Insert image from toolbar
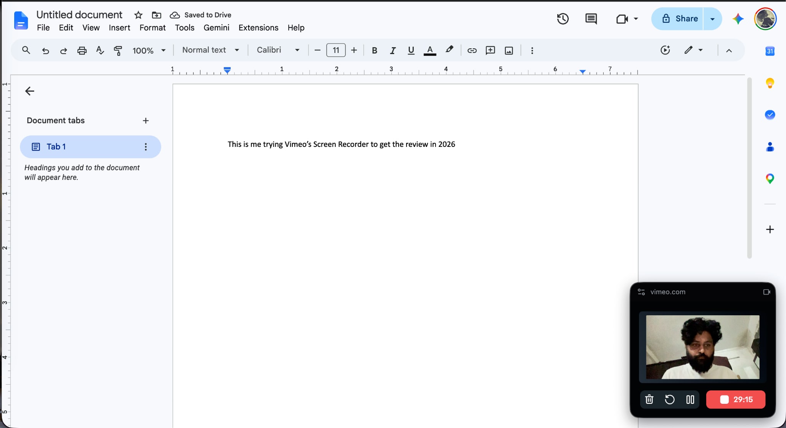This screenshot has height=428, width=786. click(509, 50)
